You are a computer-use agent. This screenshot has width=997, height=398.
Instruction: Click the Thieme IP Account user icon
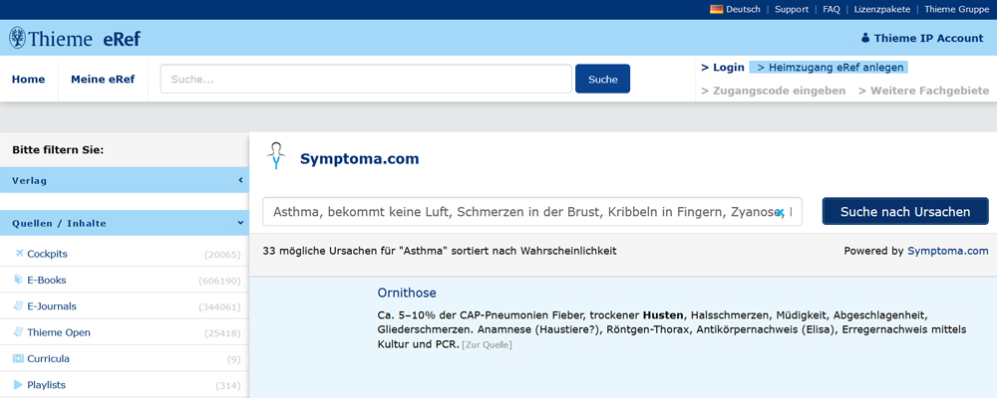coord(865,38)
